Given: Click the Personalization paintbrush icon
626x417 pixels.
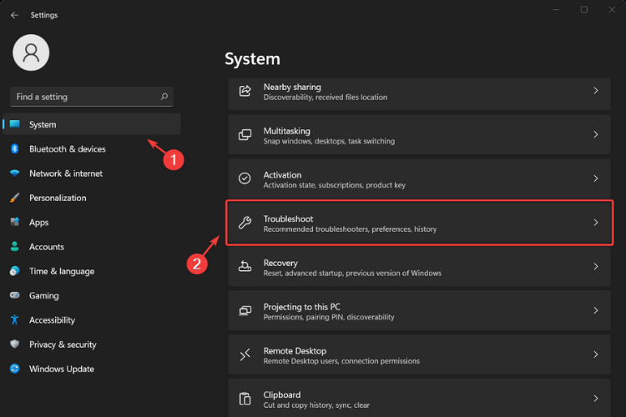Looking at the screenshot, I should [x=15, y=198].
